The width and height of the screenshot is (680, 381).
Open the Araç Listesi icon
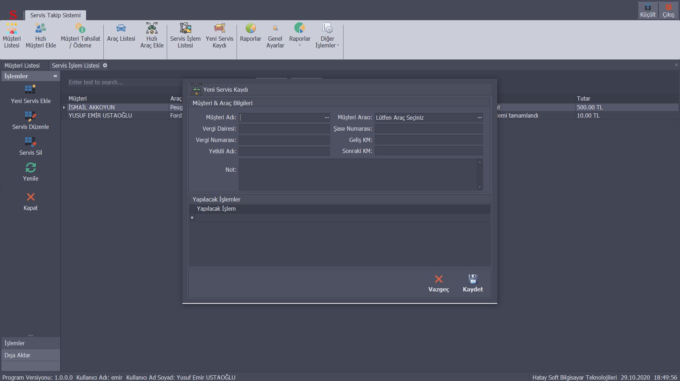pos(121,33)
